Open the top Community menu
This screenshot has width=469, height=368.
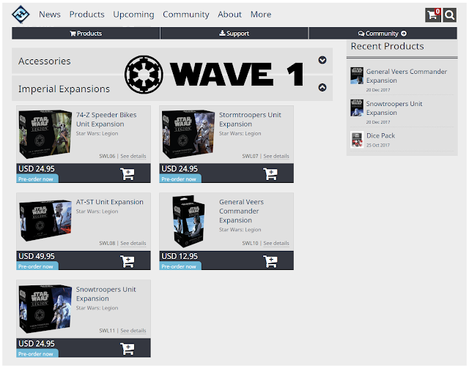point(185,15)
